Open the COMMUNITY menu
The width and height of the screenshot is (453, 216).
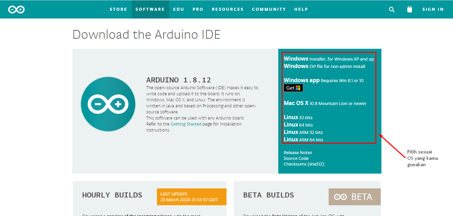click(269, 9)
